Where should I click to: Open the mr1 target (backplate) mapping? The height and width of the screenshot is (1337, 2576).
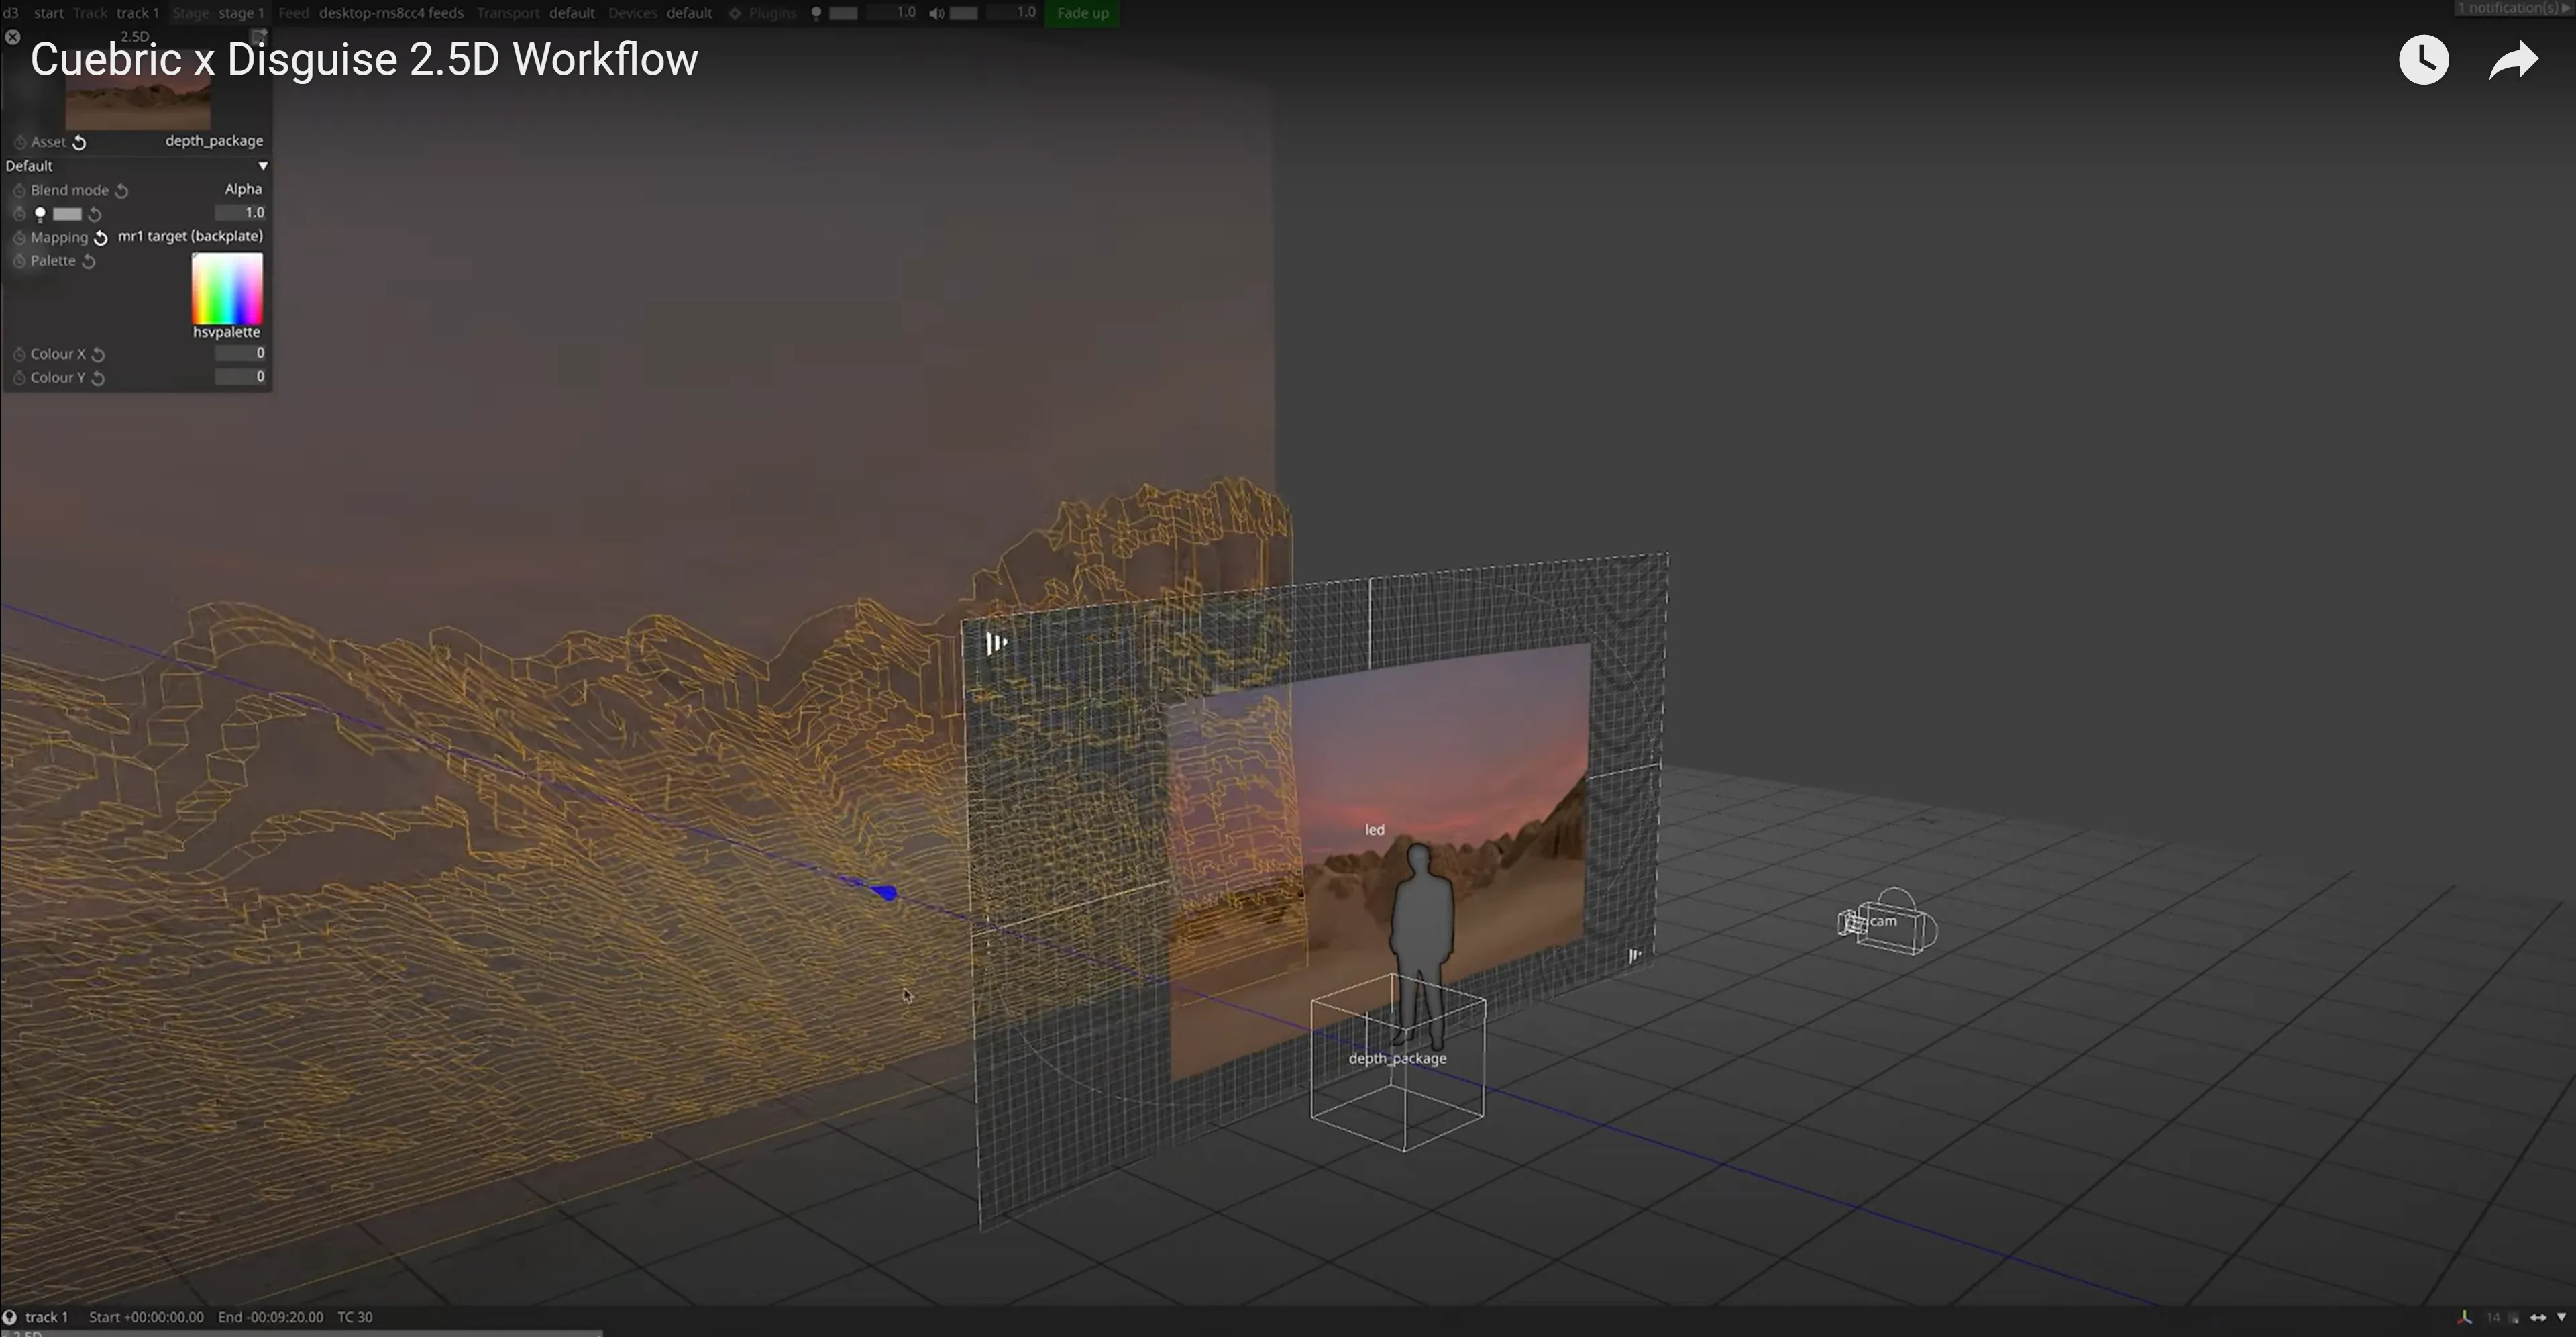click(x=190, y=236)
